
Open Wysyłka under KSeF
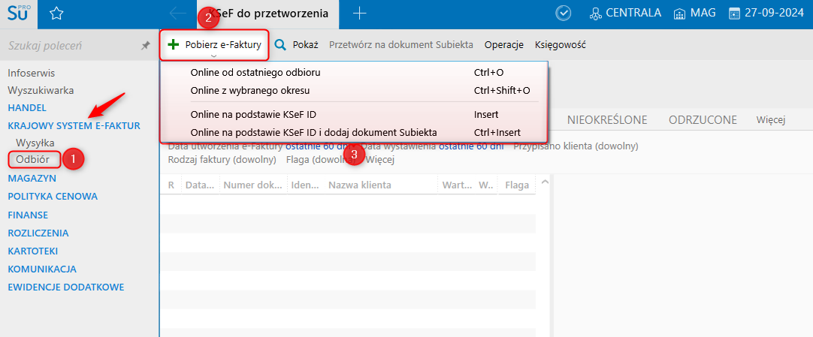35,142
